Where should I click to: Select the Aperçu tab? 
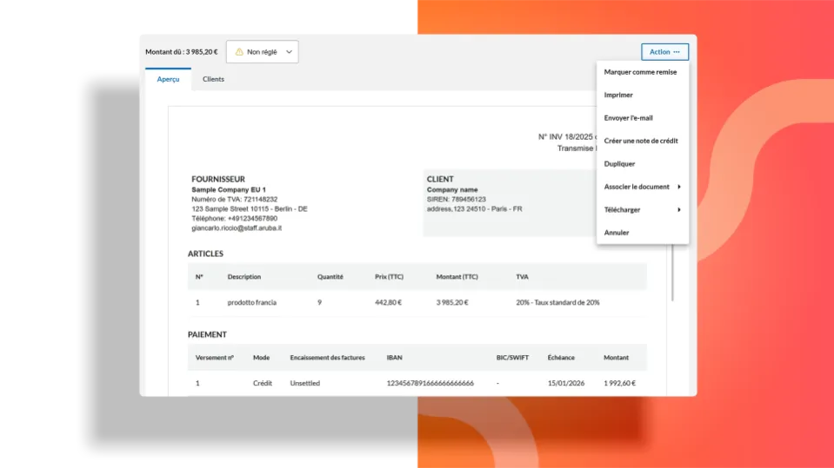coord(168,79)
